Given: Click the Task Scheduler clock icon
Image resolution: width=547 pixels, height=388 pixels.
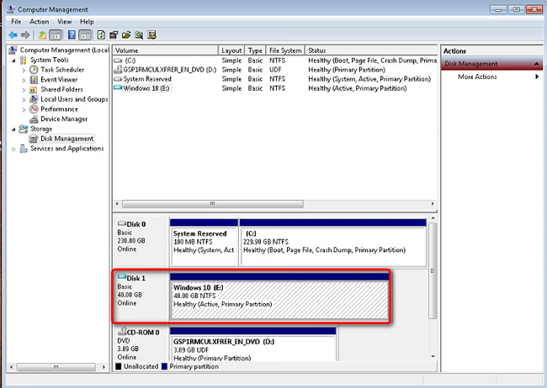Looking at the screenshot, I should click(x=34, y=70).
